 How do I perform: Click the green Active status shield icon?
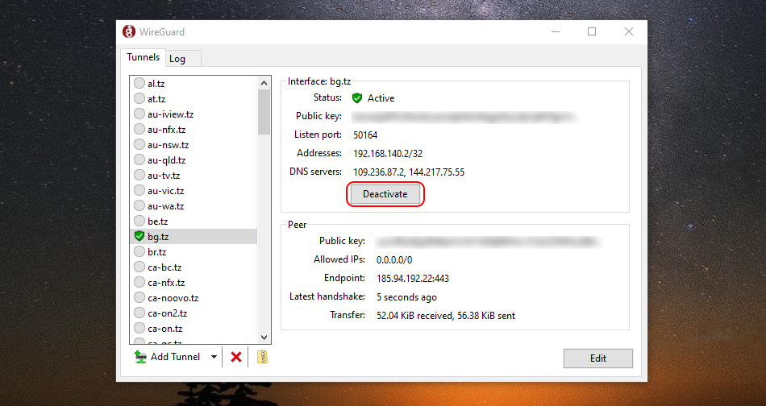357,98
